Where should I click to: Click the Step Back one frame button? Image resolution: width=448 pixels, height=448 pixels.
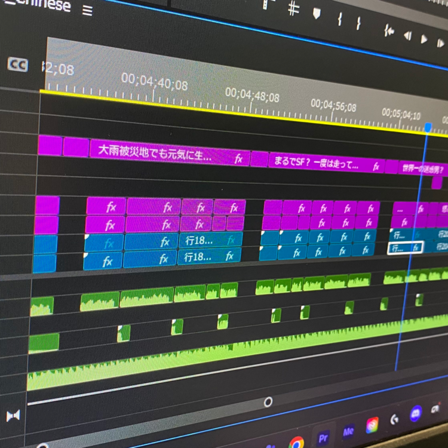407,36
